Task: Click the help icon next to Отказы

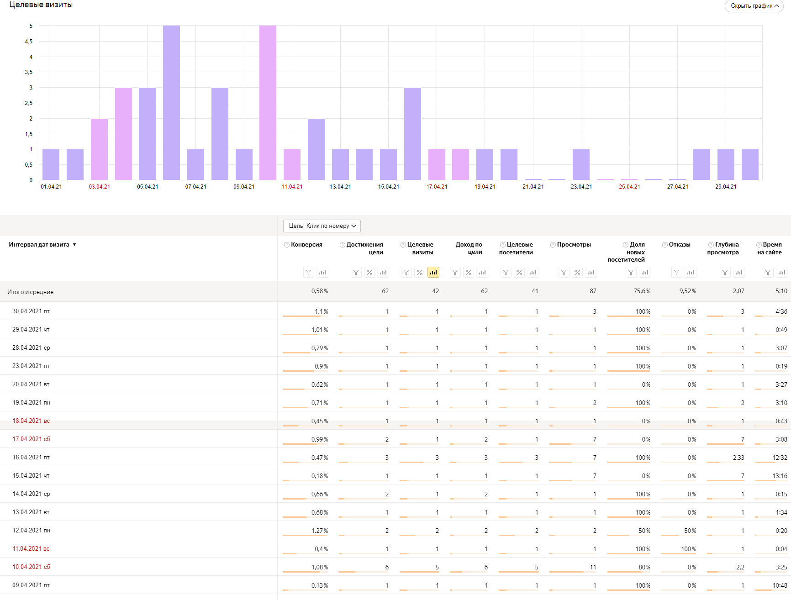Action: tap(665, 245)
